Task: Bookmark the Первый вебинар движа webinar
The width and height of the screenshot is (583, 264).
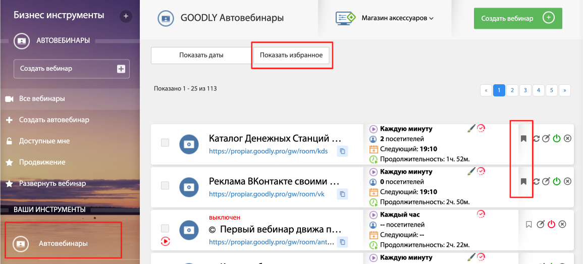Action: 529,224
